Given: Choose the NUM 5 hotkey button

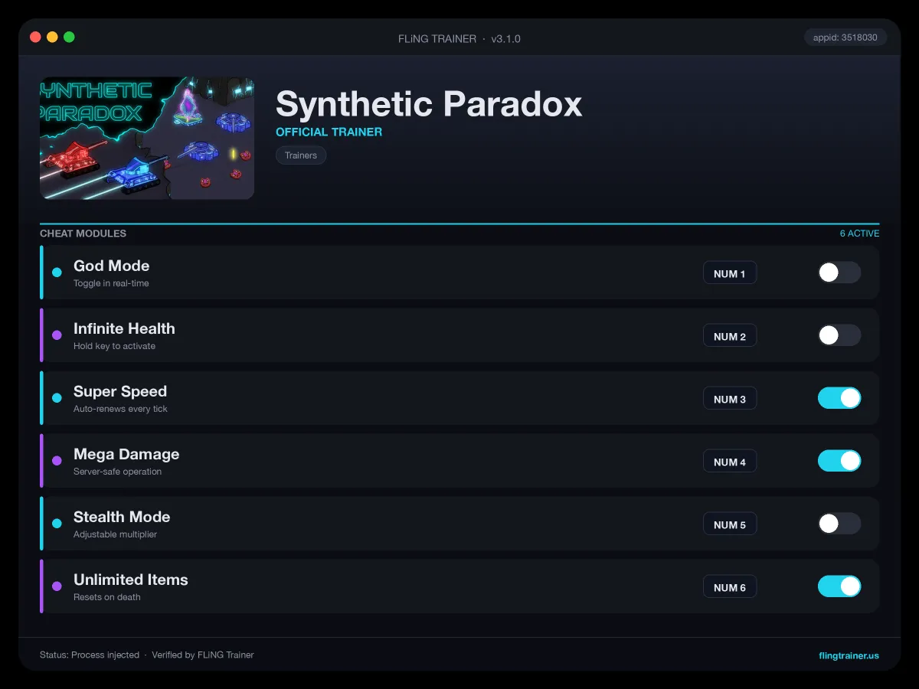Looking at the screenshot, I should point(730,524).
